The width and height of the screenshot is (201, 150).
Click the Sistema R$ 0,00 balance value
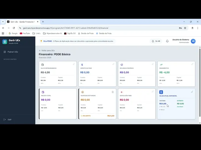[x=163, y=104]
